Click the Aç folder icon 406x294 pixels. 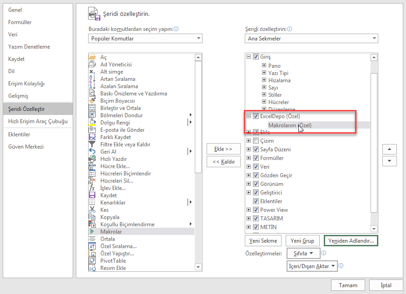(92, 57)
